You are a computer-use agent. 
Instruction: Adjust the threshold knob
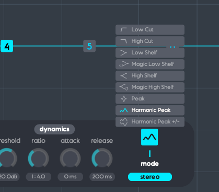(7, 159)
